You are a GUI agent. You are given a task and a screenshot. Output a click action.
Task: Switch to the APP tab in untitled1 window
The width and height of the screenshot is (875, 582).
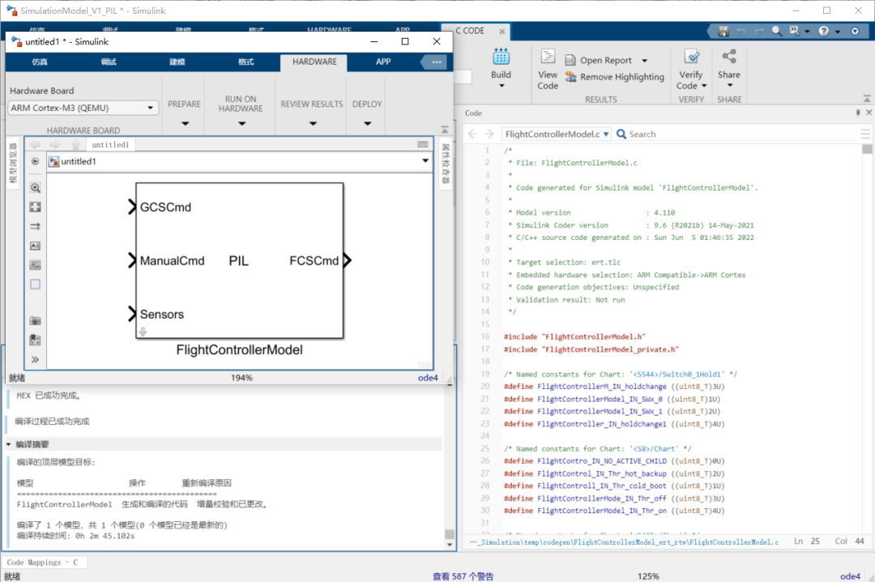[x=382, y=62]
